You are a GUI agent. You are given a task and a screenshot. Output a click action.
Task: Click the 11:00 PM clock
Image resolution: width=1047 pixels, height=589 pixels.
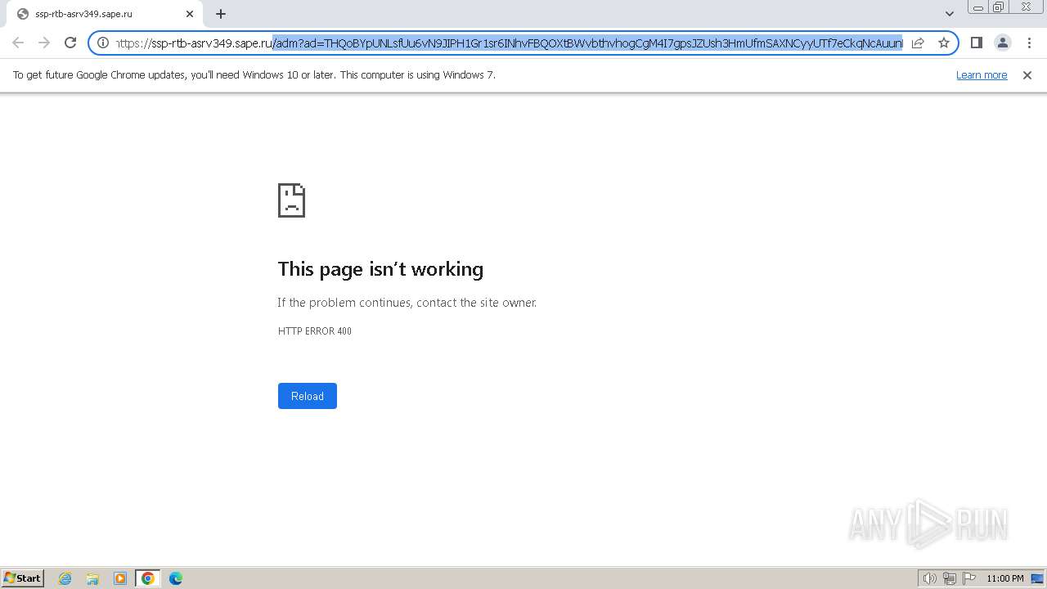pos(1004,578)
